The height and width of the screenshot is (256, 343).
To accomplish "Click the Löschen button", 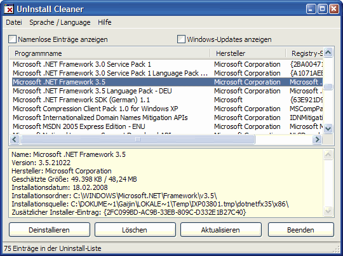I will click(x=135, y=230).
